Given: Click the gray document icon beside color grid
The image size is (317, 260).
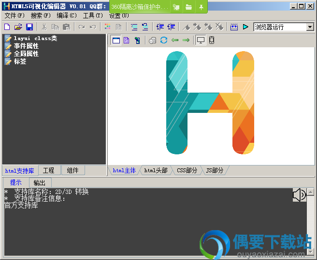Looking at the screenshot, I should [119, 27].
